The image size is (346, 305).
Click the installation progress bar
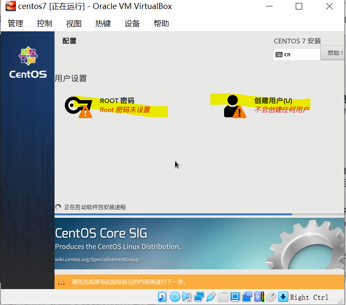coord(199,214)
